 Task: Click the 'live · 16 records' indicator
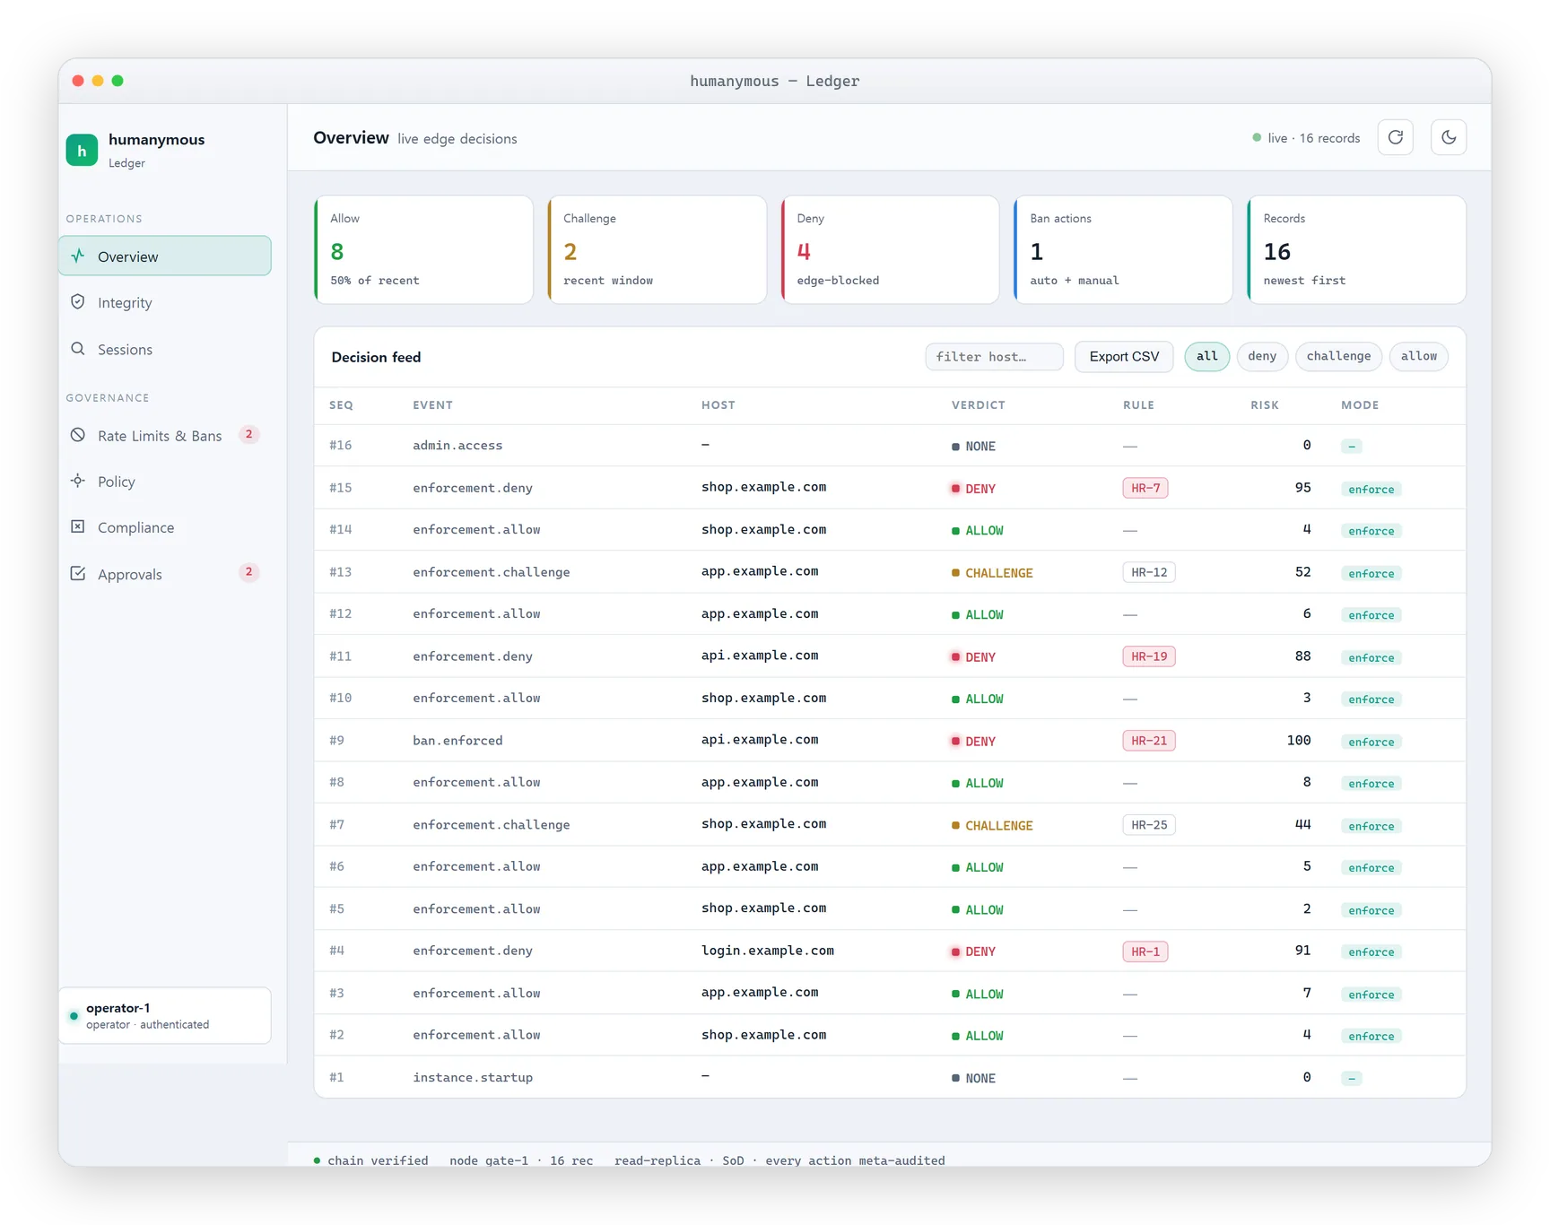point(1306,138)
